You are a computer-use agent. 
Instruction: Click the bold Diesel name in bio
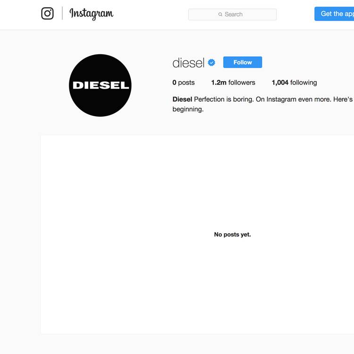pyautogui.click(x=182, y=99)
